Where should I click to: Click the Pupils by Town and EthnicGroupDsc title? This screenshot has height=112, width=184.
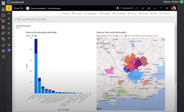point(111,33)
